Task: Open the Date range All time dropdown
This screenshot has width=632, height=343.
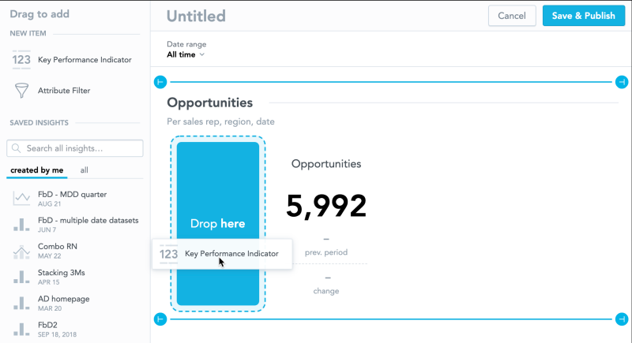Action: point(186,55)
